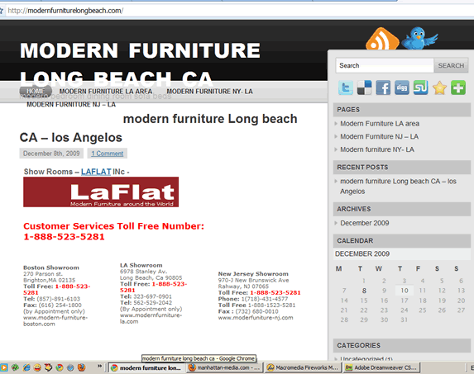Click the green plus share icon

pyautogui.click(x=458, y=88)
